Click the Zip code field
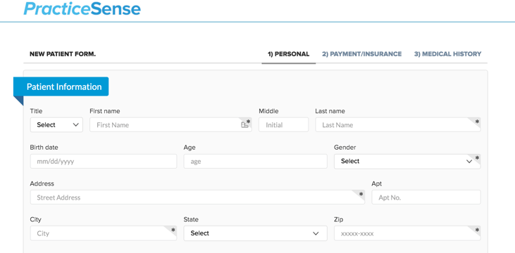The image size is (515, 253). pyautogui.click(x=407, y=233)
